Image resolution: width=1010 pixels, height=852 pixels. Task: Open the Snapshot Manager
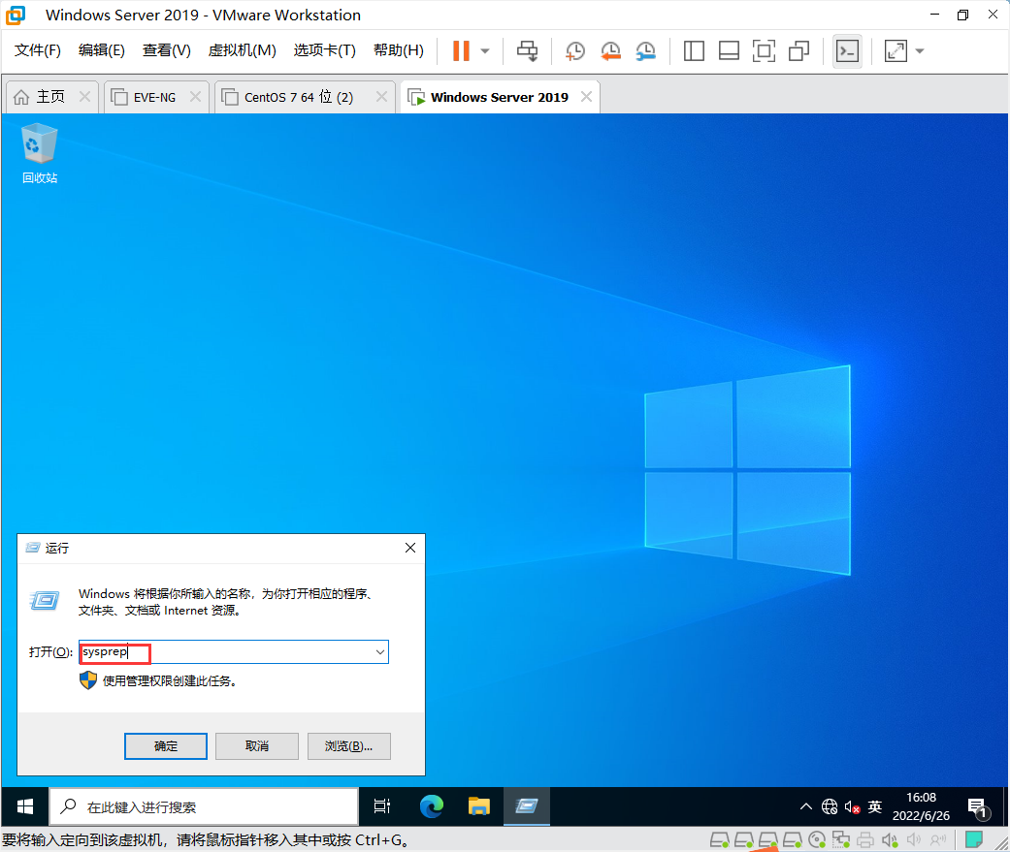point(646,50)
